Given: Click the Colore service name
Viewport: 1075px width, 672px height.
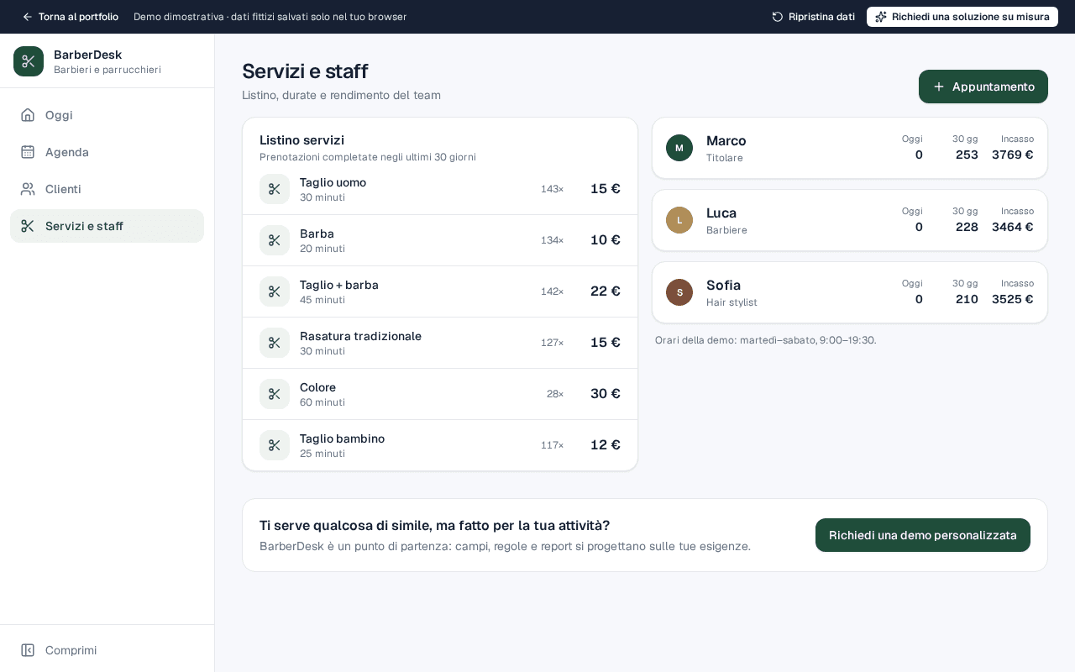Looking at the screenshot, I should pyautogui.click(x=317, y=387).
